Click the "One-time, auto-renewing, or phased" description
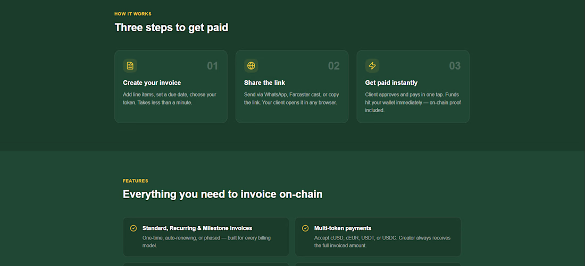The height and width of the screenshot is (266, 585). click(x=206, y=242)
